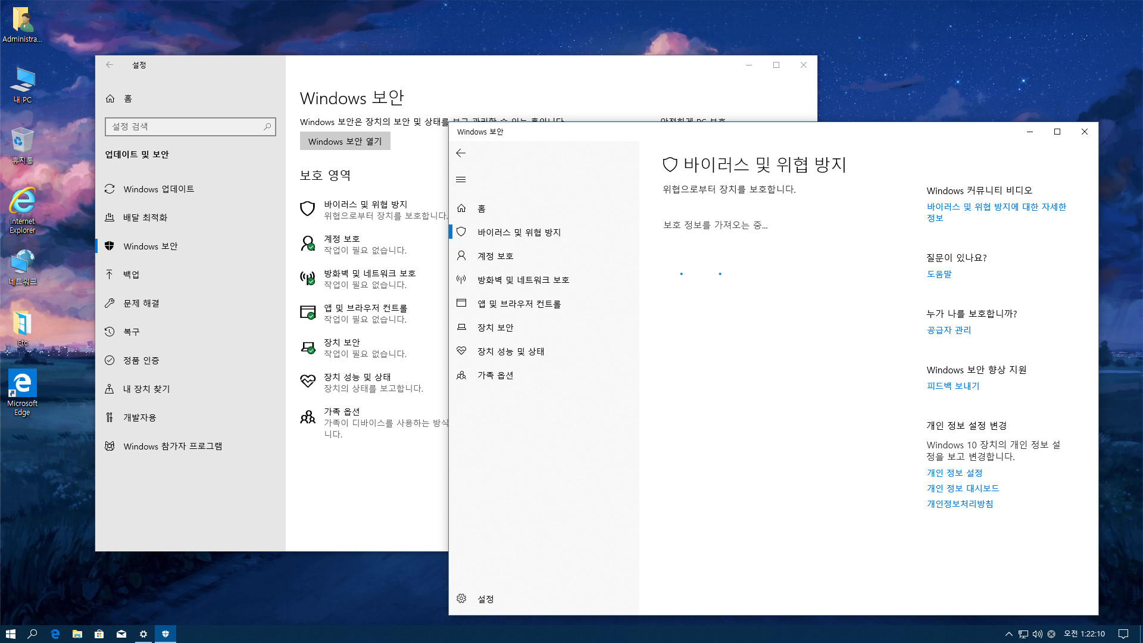
Task: Click the shield icon for 바이러스 및 위협 방지 in 보호 영역
Action: coord(308,208)
